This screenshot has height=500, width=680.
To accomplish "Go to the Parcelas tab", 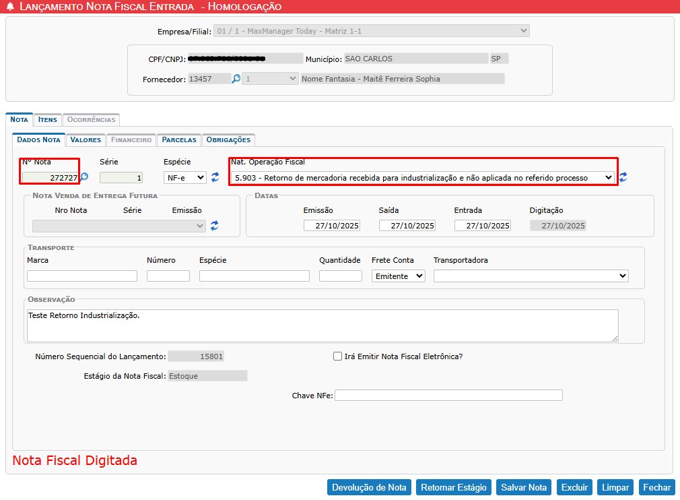I will point(179,140).
